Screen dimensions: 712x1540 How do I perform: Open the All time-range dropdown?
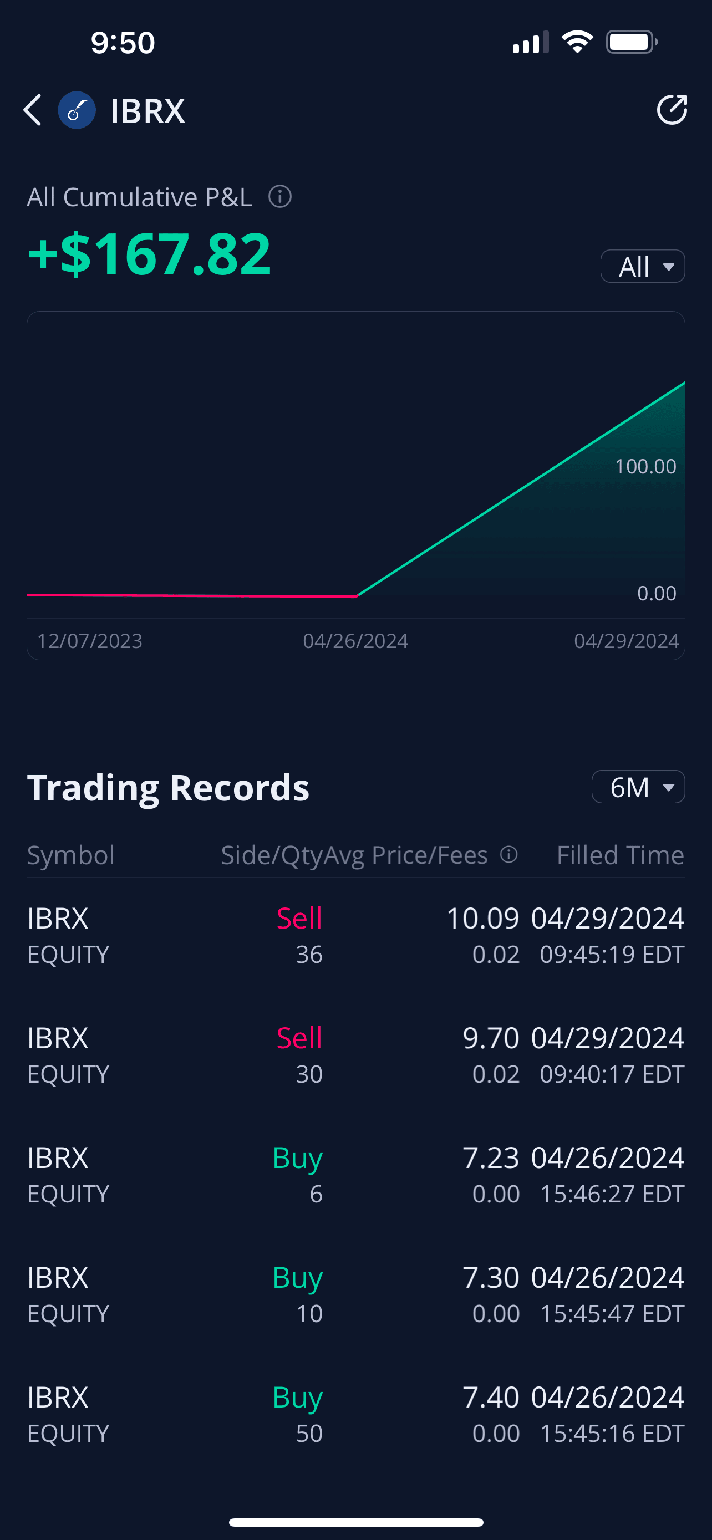click(x=643, y=267)
